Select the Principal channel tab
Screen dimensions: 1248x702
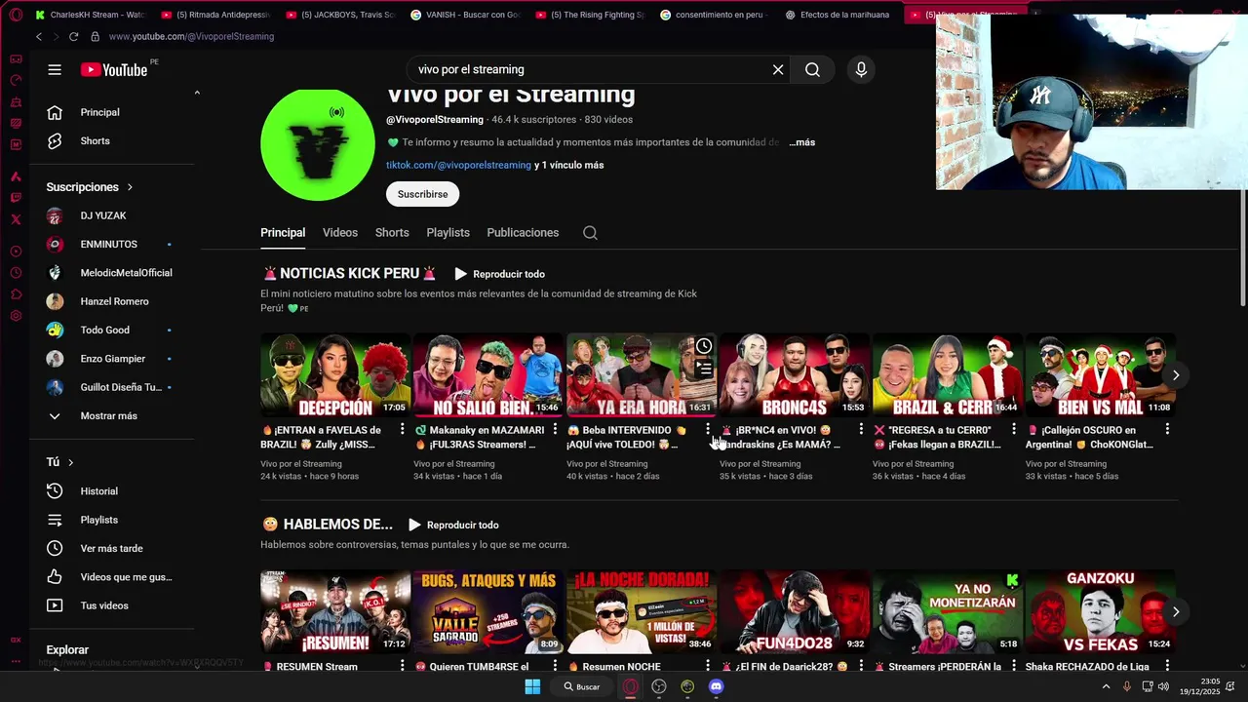tap(283, 232)
